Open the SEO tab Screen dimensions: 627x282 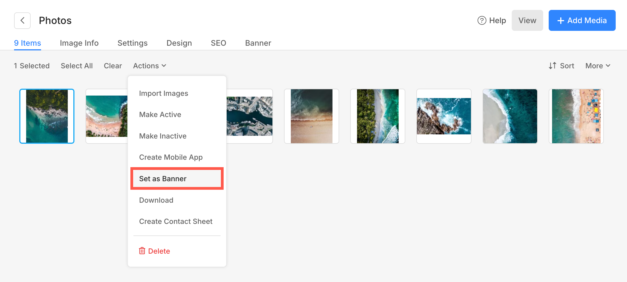click(x=218, y=43)
